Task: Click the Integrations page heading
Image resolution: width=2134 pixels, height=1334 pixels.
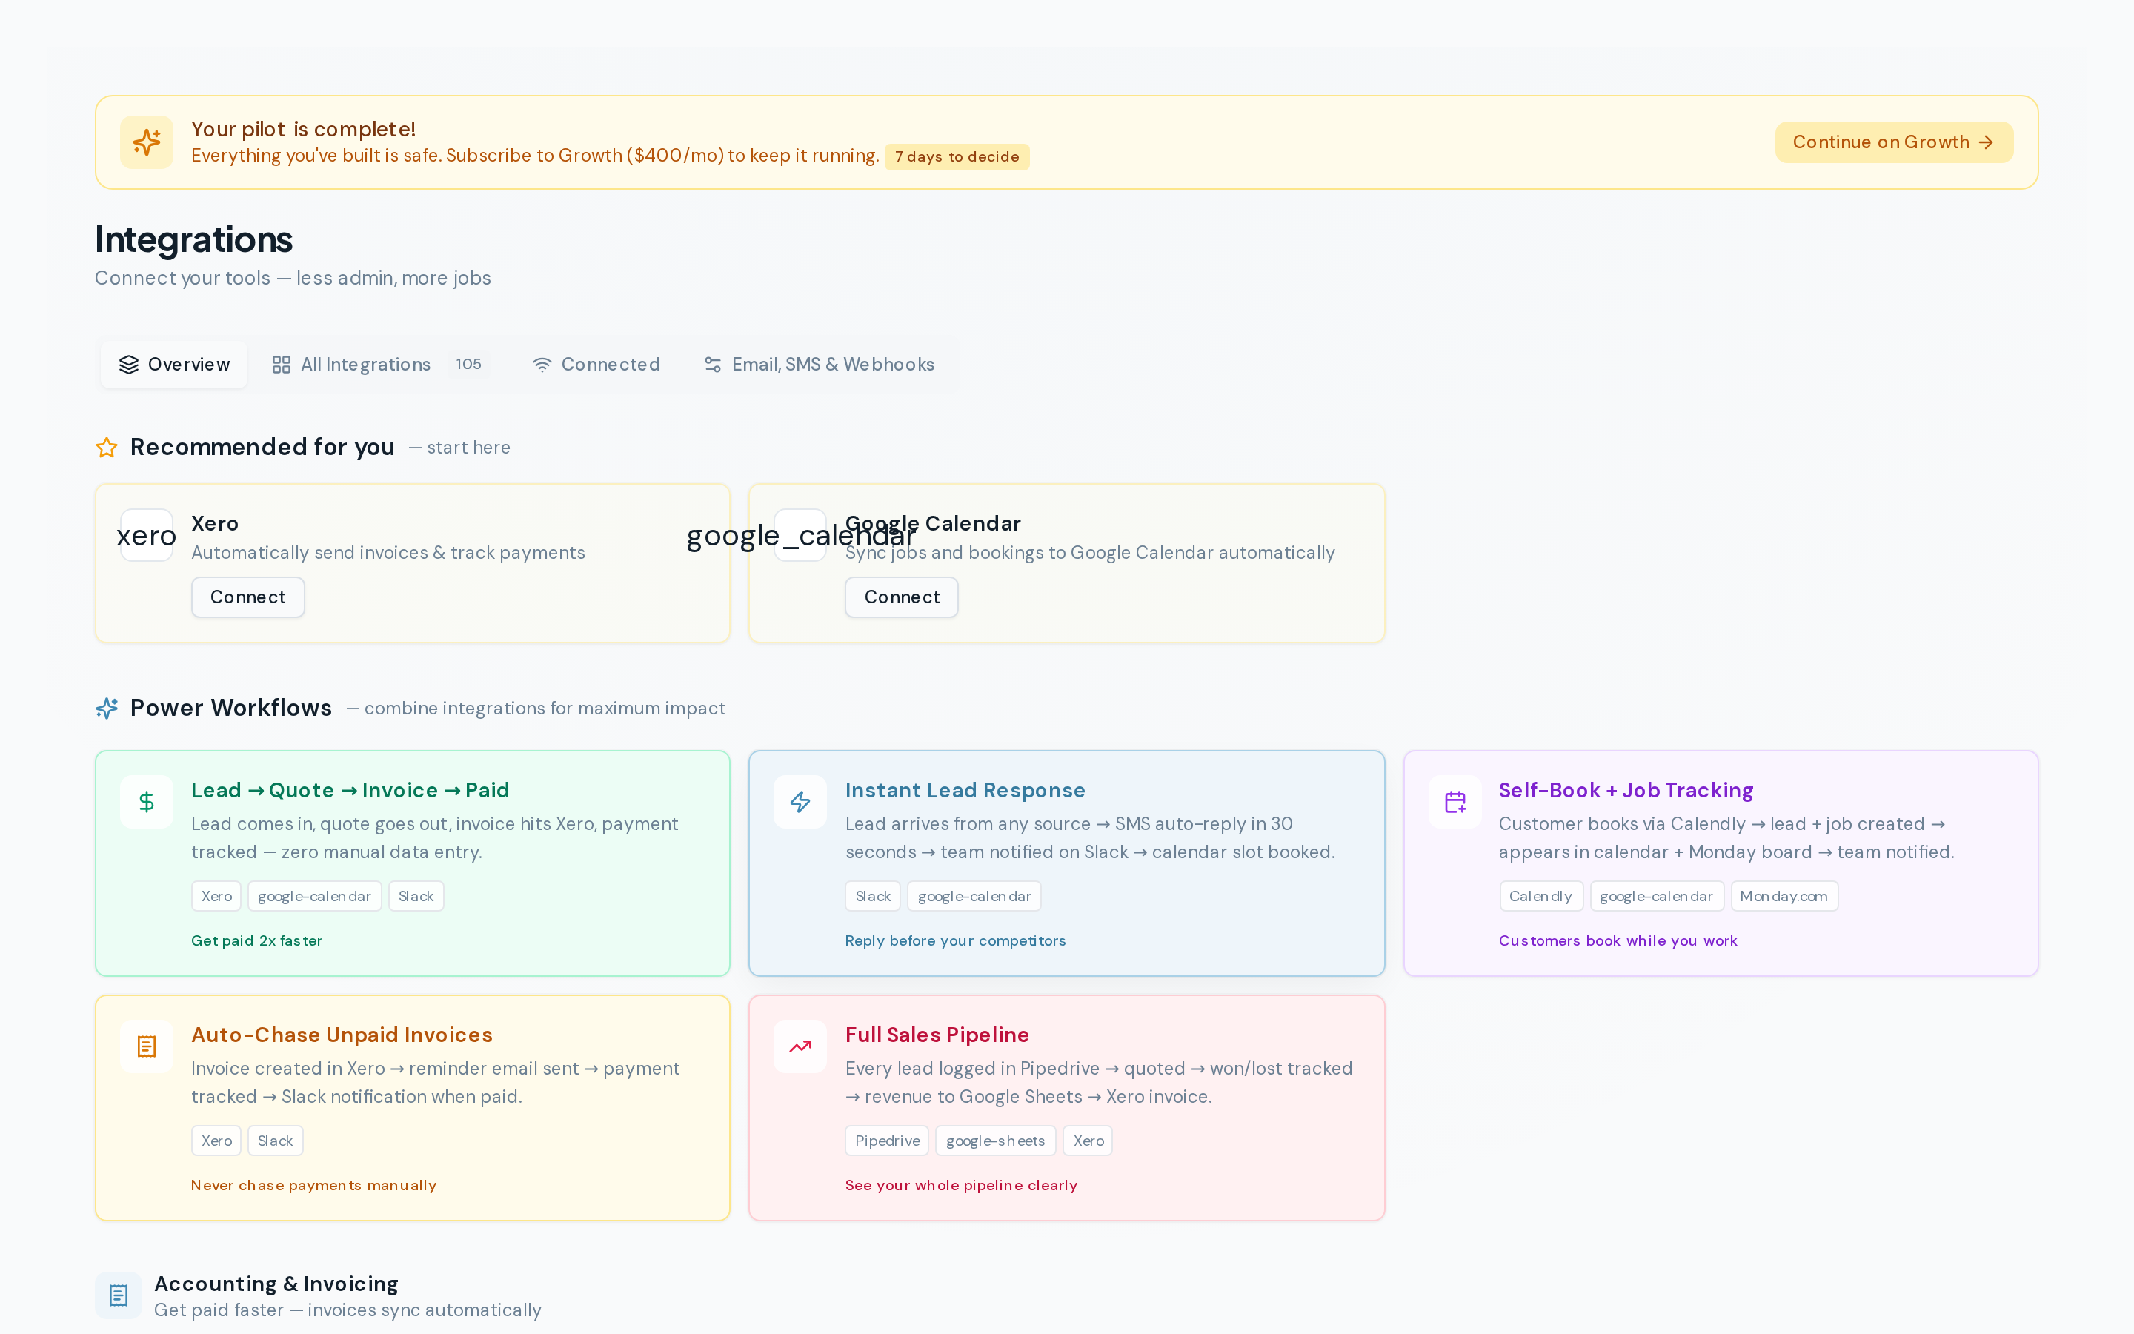Action: (194, 239)
